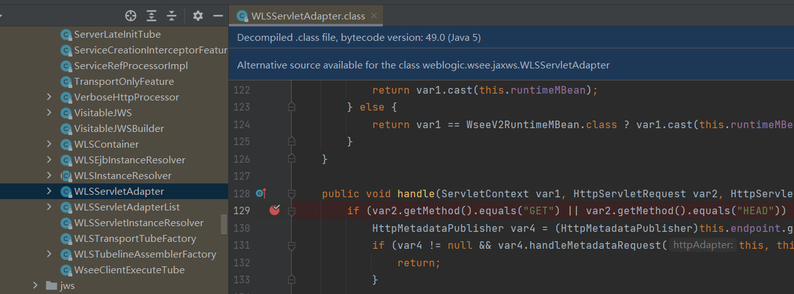This screenshot has width=794, height=294.
Task: Click line number 122 in the gutter
Action: [x=241, y=90]
